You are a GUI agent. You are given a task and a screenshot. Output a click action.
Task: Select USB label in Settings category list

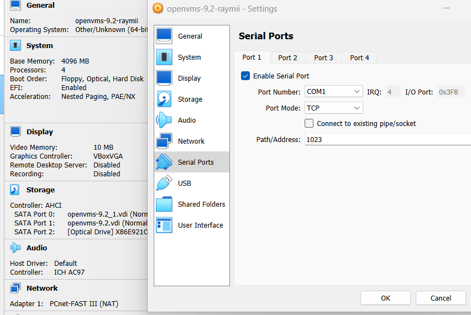185,183
